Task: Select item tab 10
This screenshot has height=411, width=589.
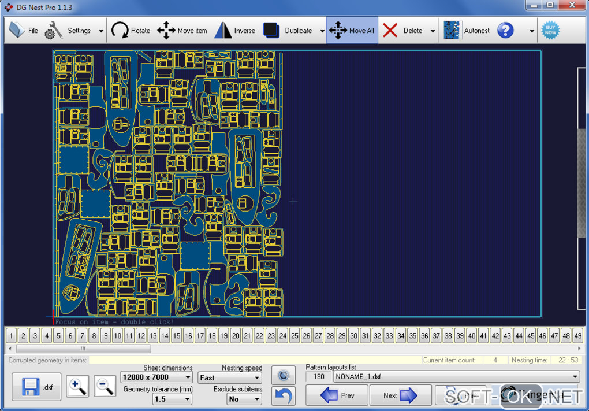Action: (x=118, y=335)
